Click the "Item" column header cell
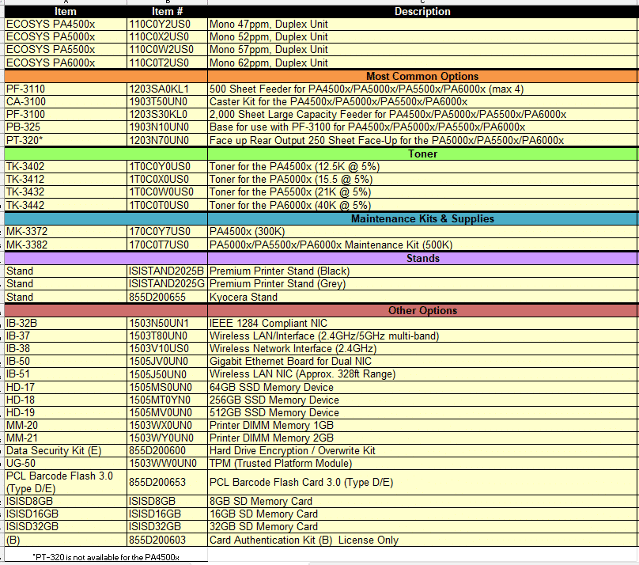The width and height of the screenshot is (639, 565). click(65, 12)
